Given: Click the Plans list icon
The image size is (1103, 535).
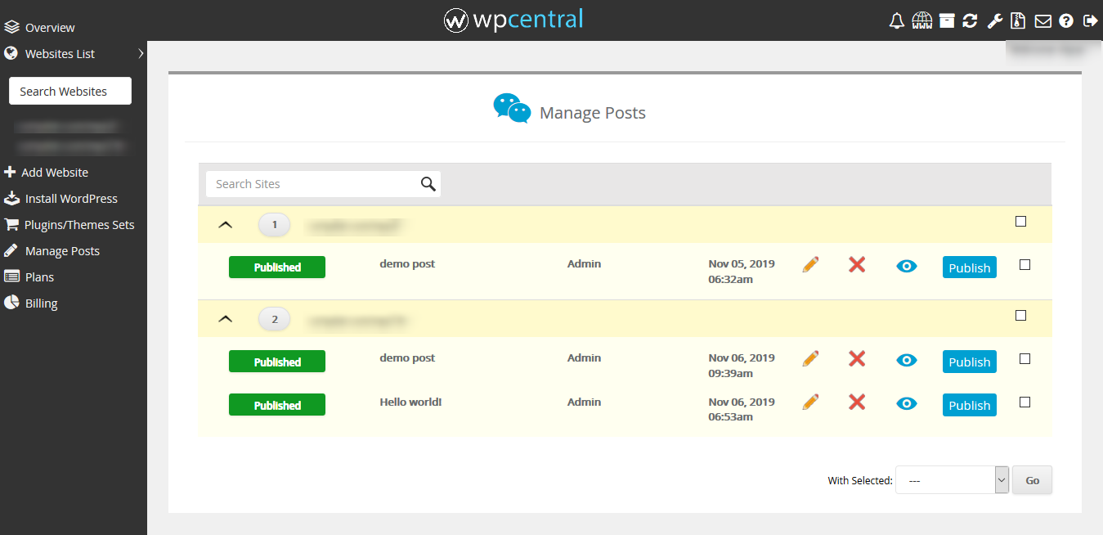Looking at the screenshot, I should [11, 276].
